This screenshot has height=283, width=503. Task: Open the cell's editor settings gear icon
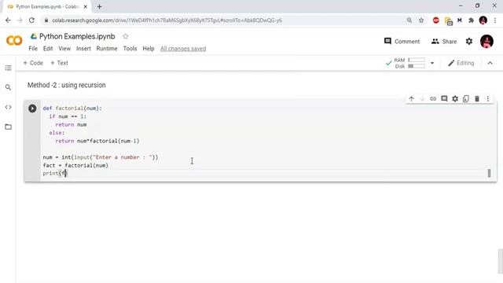pos(455,99)
